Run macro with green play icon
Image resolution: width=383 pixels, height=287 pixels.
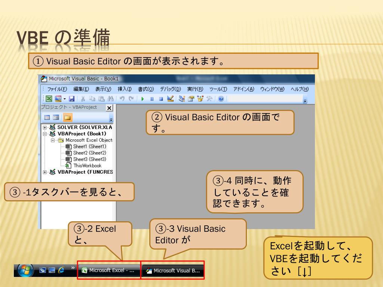click(x=143, y=99)
